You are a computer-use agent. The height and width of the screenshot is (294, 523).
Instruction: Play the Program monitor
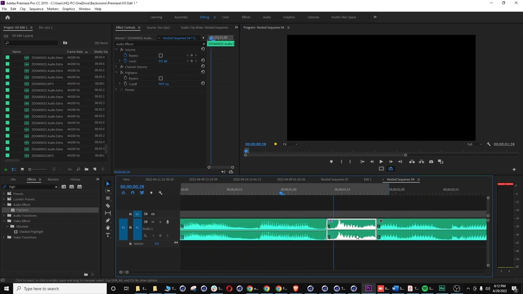click(381, 162)
